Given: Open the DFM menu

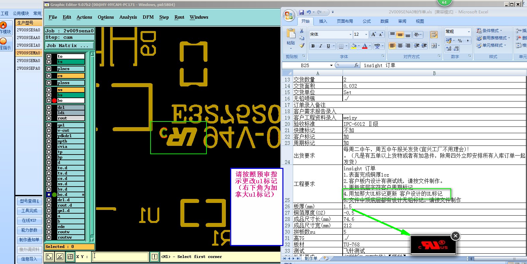Looking at the screenshot, I should (x=148, y=17).
